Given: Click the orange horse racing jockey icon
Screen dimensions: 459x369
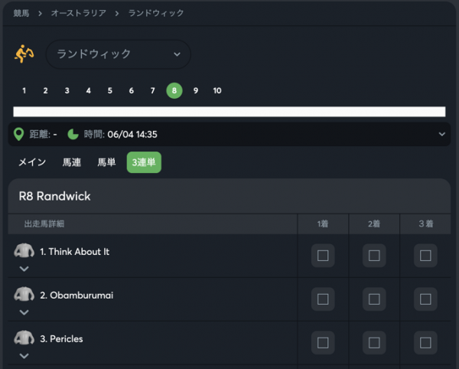Looking at the screenshot, I should coord(24,54).
